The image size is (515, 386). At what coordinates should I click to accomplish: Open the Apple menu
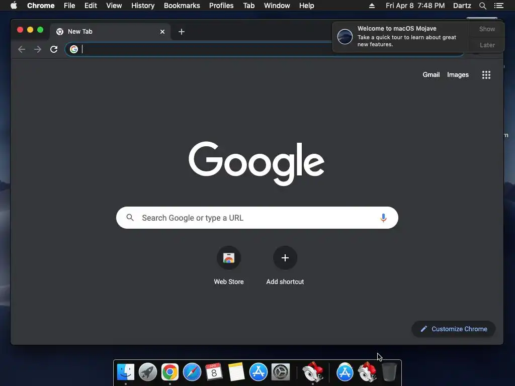14,6
